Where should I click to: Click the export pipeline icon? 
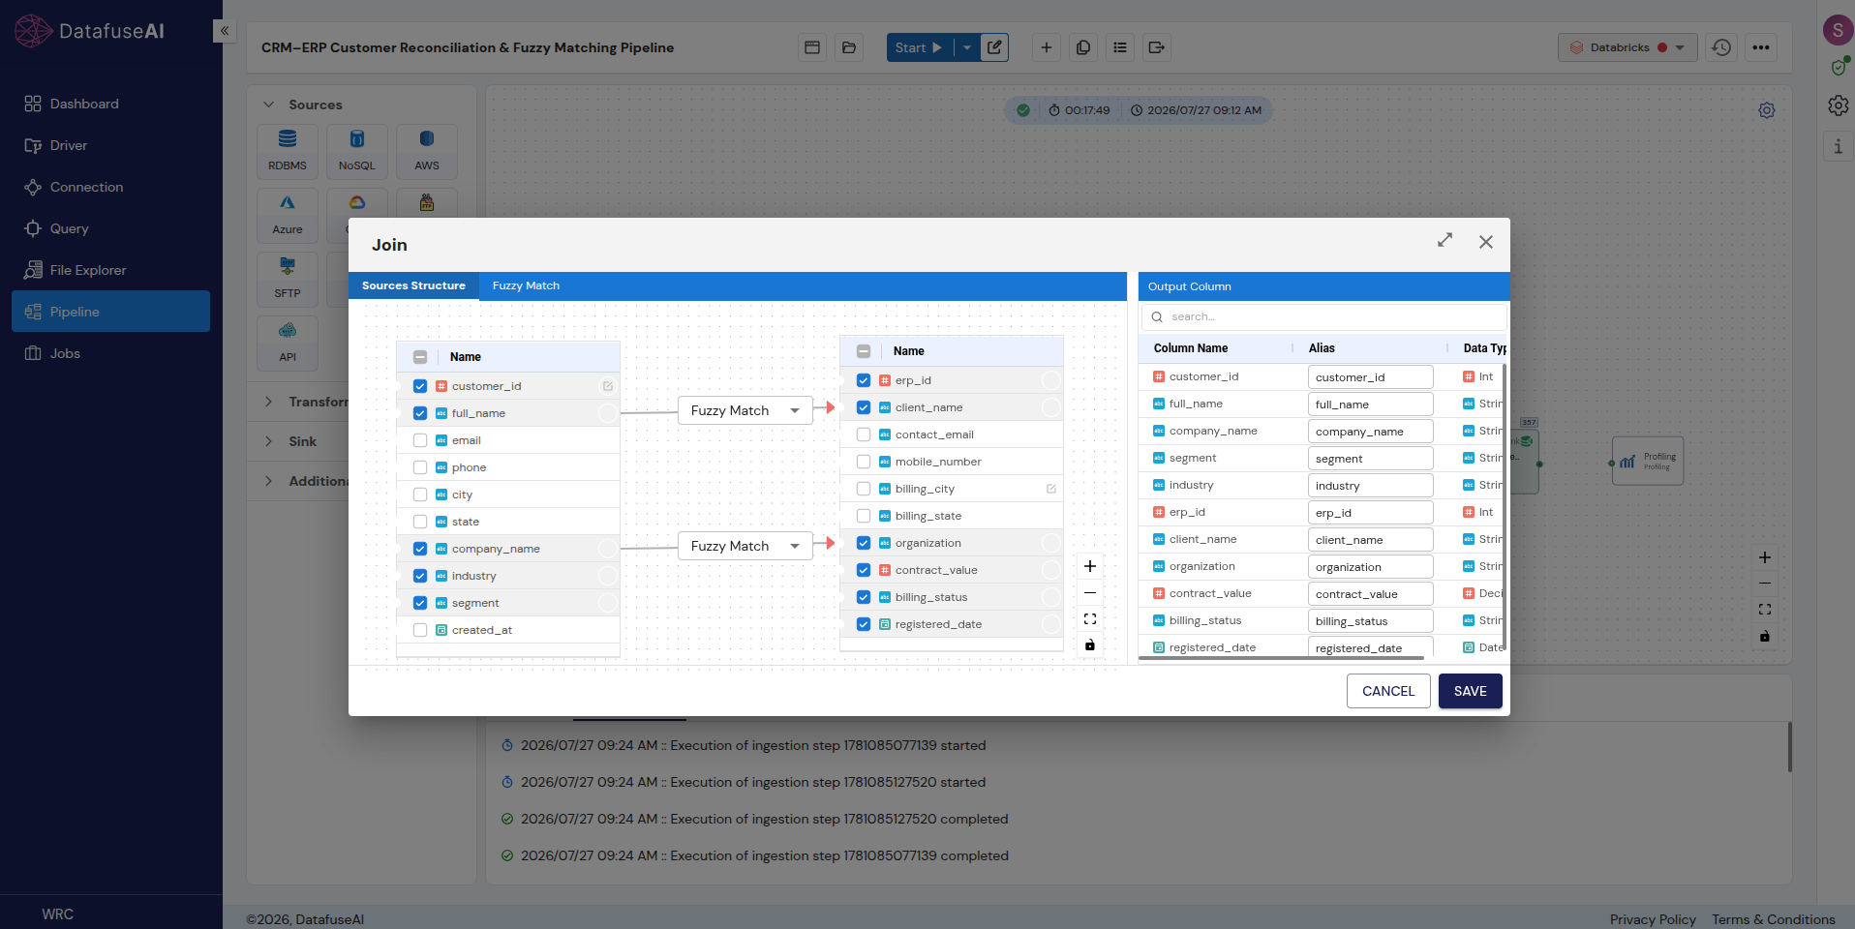click(x=1157, y=47)
